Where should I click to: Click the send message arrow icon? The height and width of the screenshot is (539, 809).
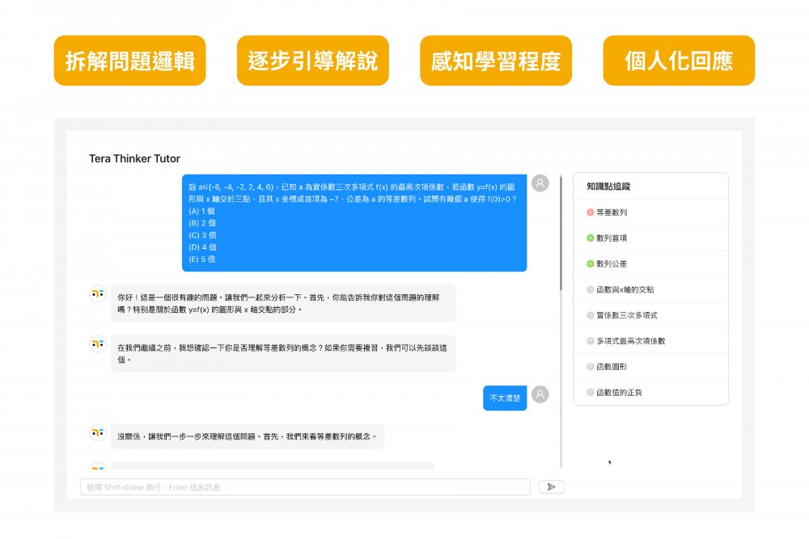point(551,486)
